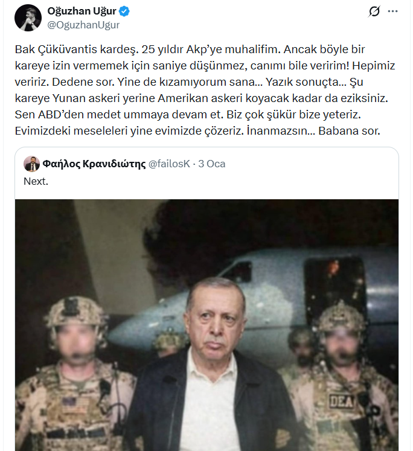This screenshot has width=413, height=451.
Task: Click the @failosK handle
Action: point(169,164)
